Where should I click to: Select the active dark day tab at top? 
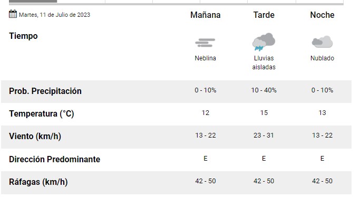click(33, 1)
